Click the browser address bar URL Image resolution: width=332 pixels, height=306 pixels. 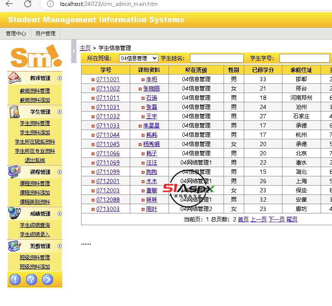coord(108,4)
